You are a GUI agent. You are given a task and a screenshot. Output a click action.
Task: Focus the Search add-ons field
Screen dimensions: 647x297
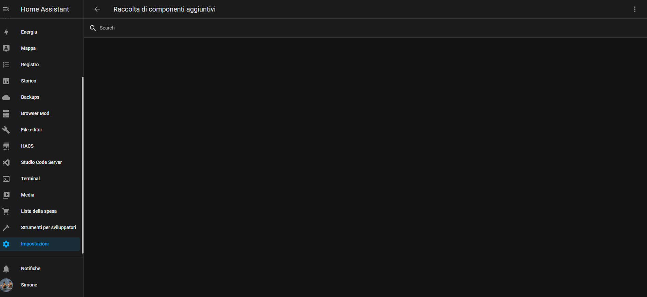365,28
